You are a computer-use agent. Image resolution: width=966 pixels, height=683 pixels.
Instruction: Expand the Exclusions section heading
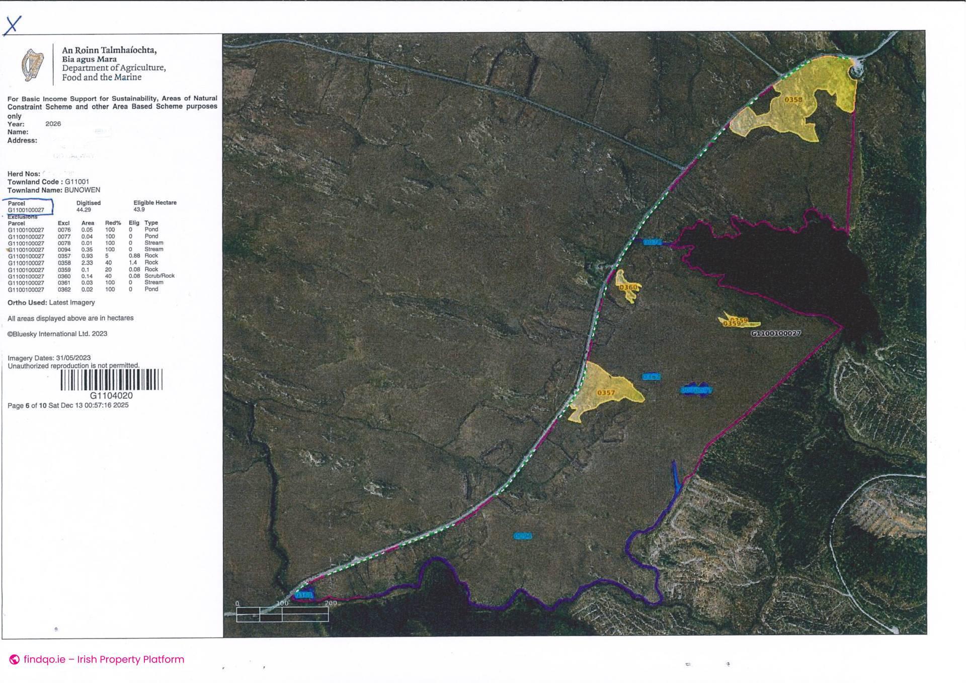click(x=22, y=216)
